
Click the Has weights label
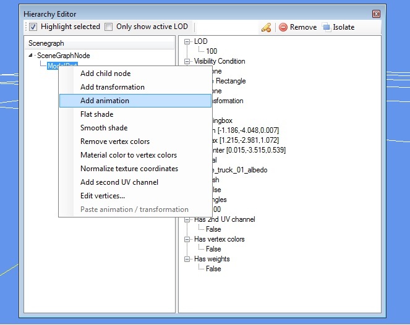tap(211, 259)
